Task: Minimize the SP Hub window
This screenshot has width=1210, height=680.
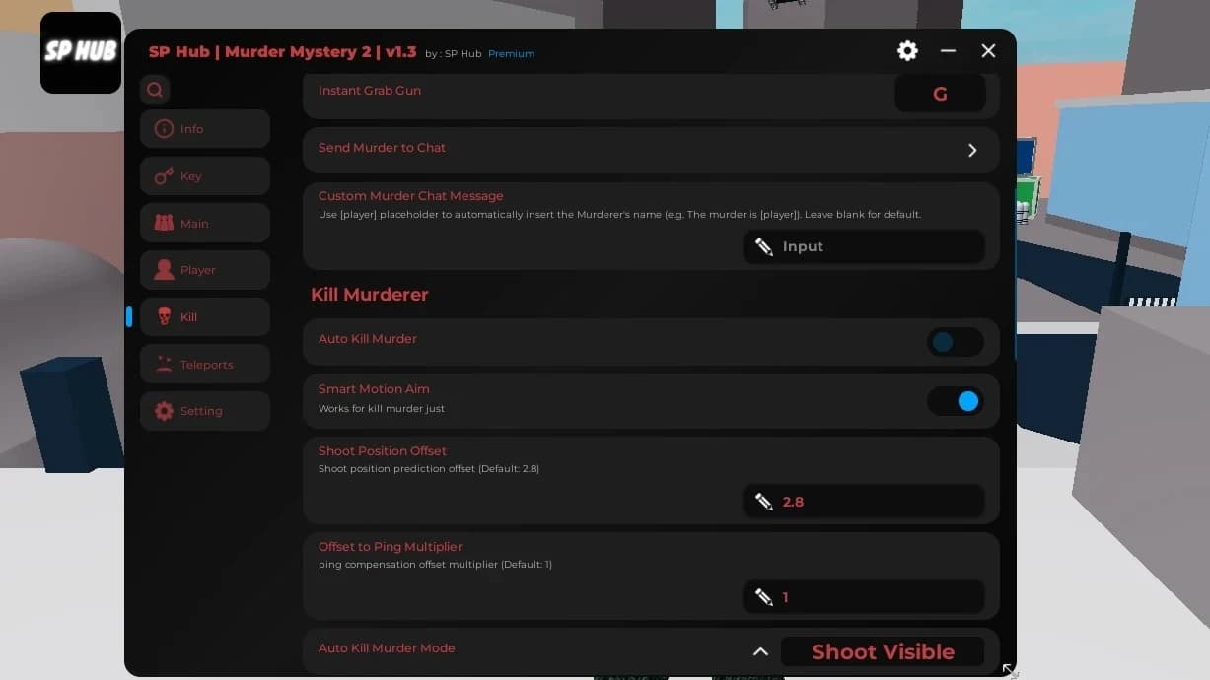Action: [948, 51]
